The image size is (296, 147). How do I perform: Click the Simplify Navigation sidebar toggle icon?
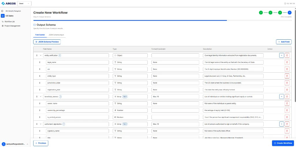(x=2, y=11)
